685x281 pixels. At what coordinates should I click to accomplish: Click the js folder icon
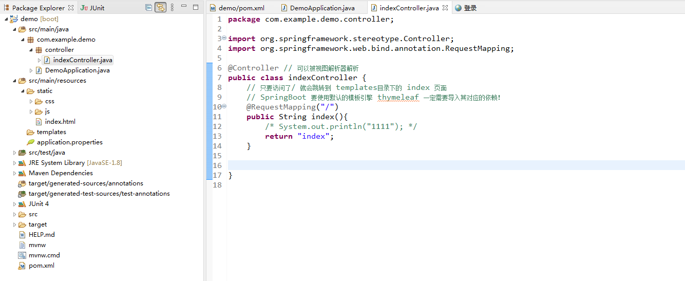[39, 111]
